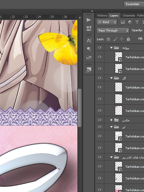Lock layer position move icon
The image size is (144, 192).
click(121, 39)
